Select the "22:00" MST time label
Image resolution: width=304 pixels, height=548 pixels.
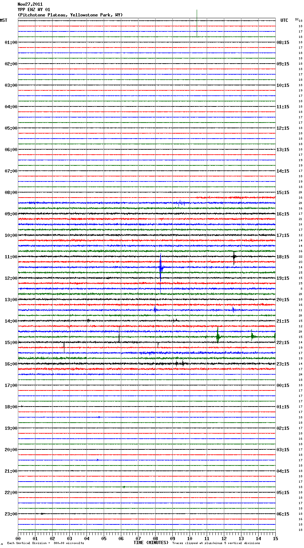click(11, 493)
